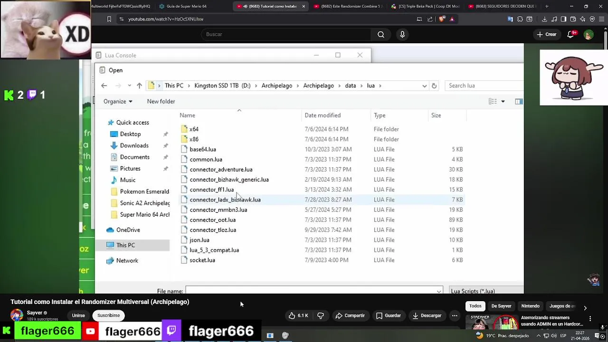Go up one folder level

tap(139, 85)
